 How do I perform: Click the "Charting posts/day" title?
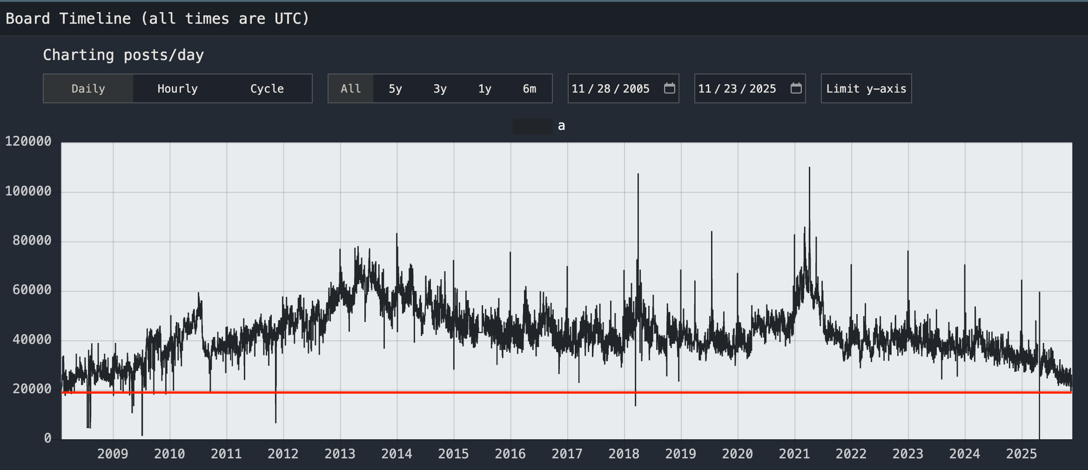123,55
